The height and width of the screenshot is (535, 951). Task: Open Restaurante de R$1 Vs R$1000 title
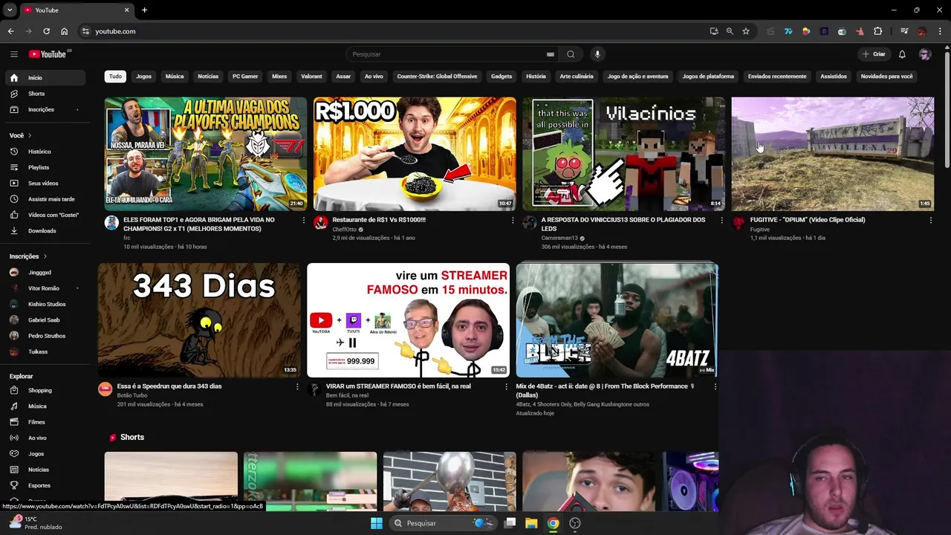379,220
